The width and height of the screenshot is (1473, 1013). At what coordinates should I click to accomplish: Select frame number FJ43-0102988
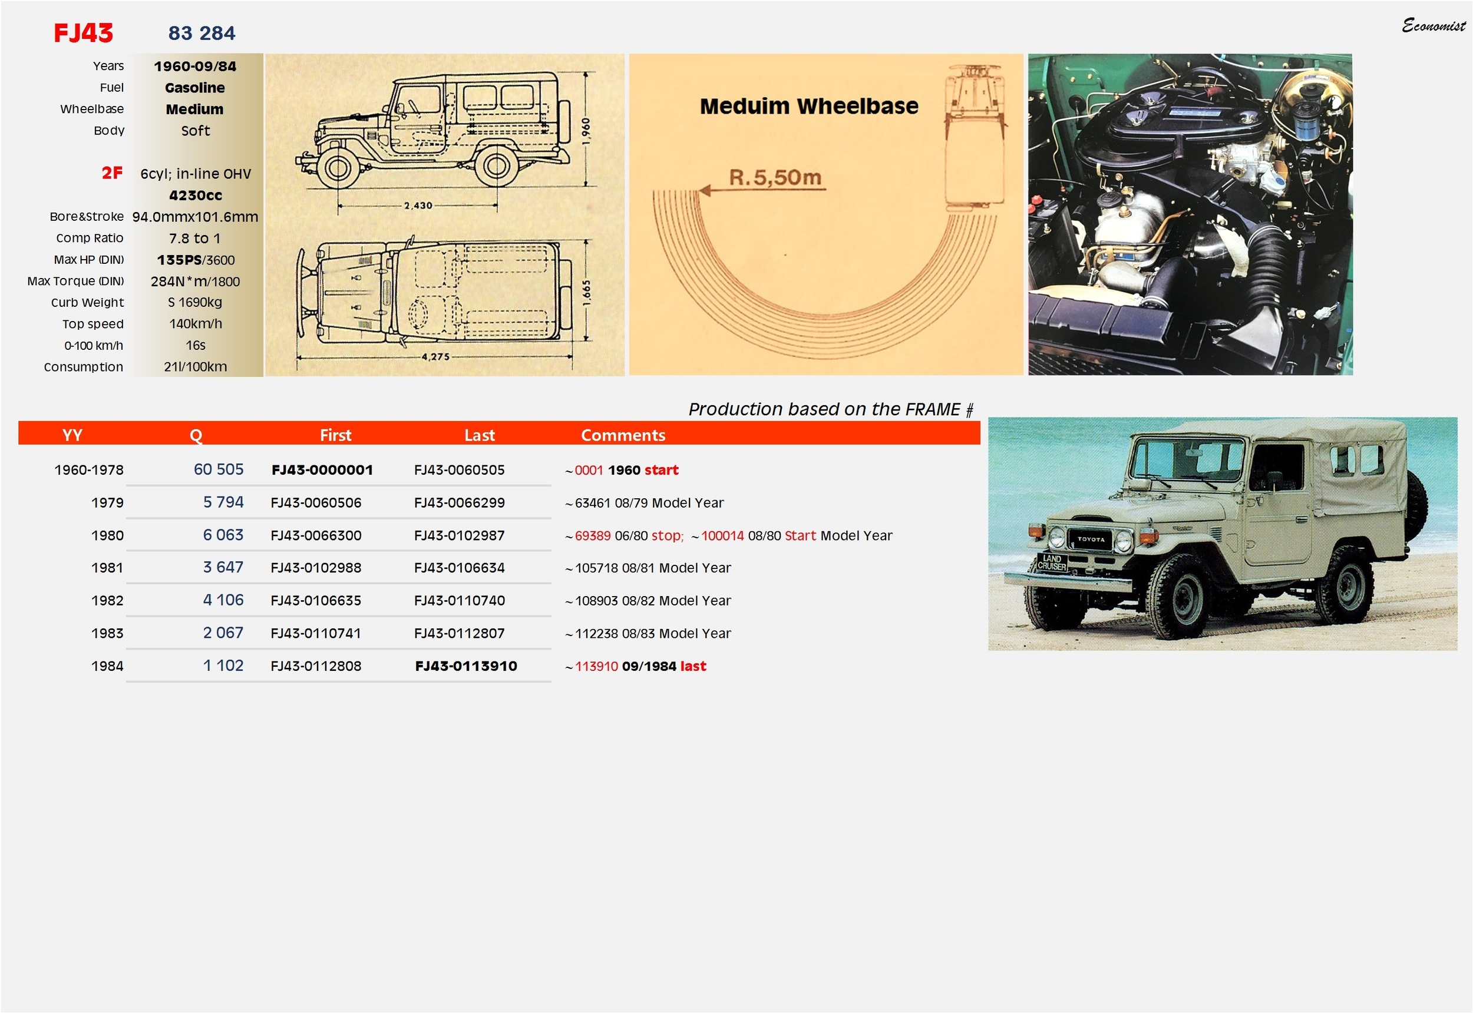coord(316,568)
